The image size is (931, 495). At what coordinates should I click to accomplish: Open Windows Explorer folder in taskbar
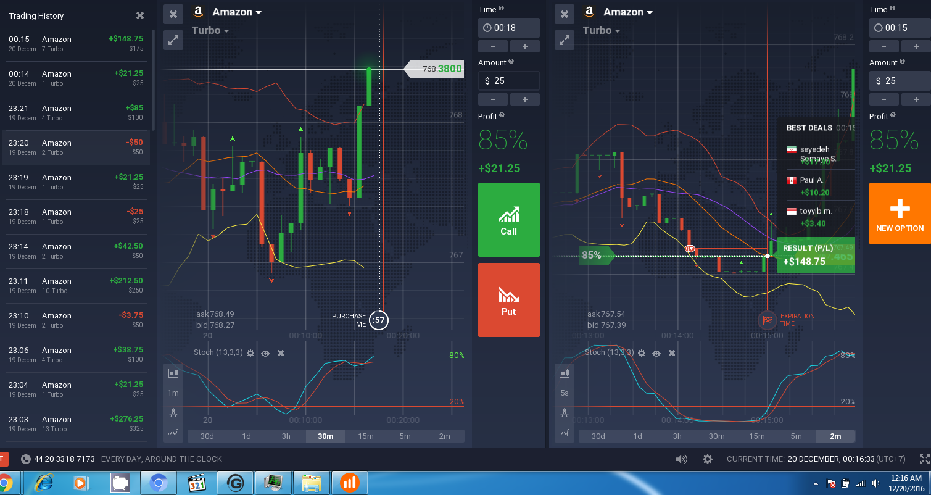point(312,483)
